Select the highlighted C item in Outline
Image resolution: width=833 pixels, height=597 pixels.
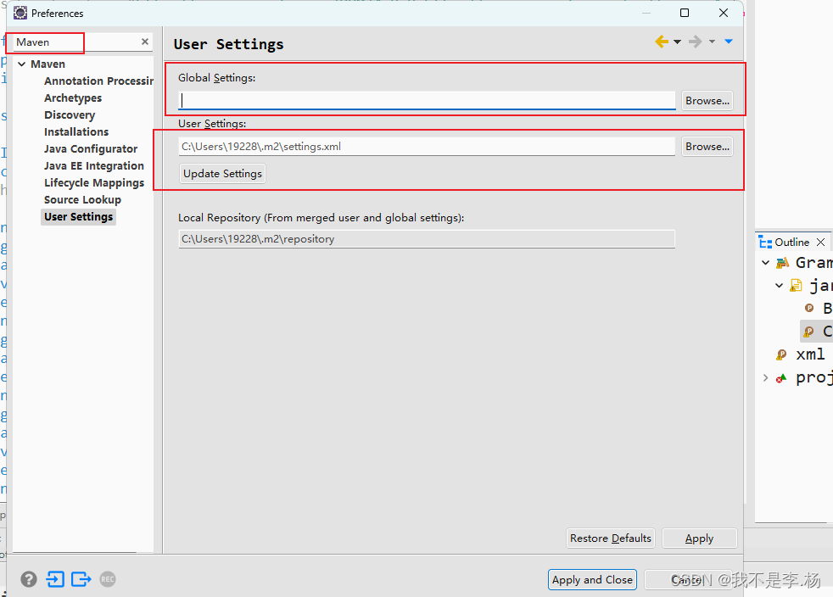tap(817, 332)
